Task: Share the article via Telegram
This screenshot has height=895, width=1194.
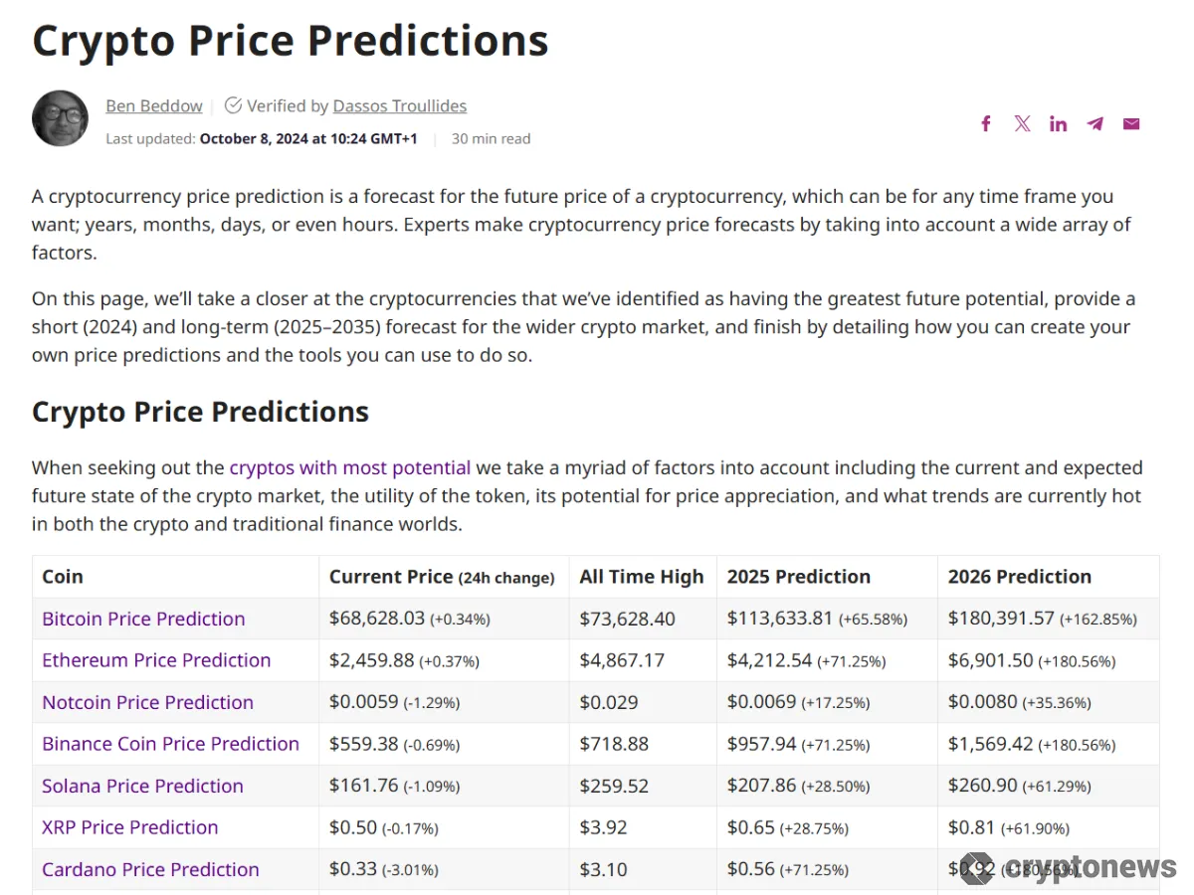Action: 1094,123
